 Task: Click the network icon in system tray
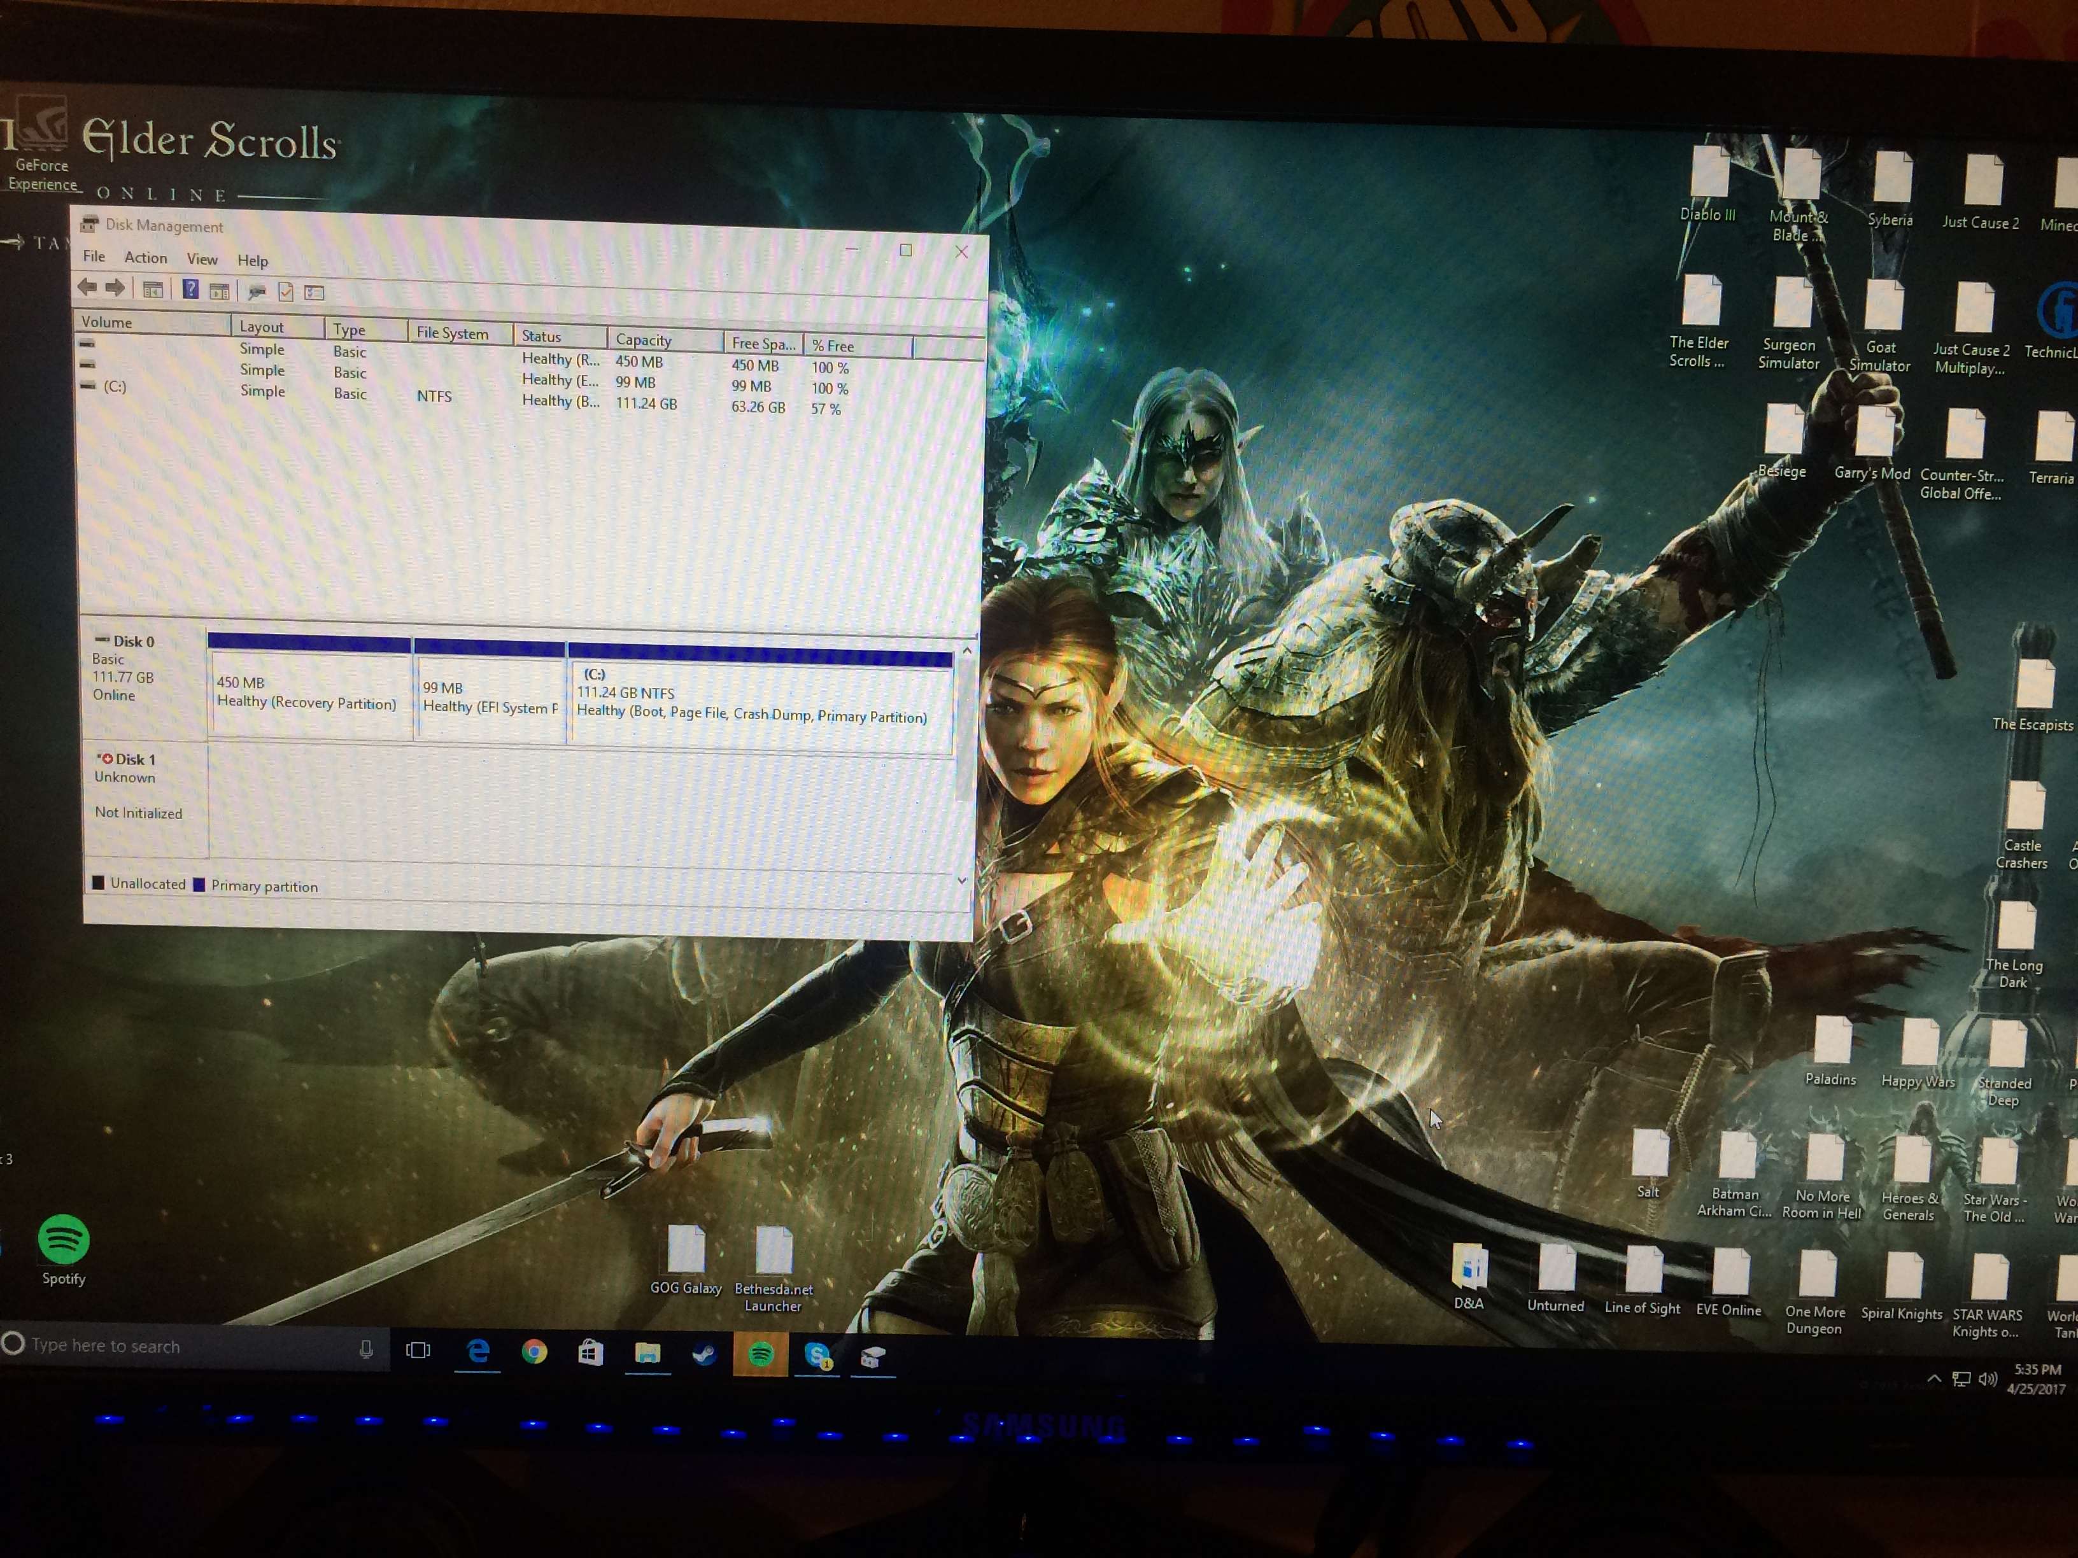pos(1961,1380)
